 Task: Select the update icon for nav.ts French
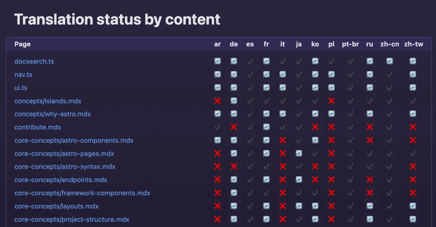(x=266, y=74)
